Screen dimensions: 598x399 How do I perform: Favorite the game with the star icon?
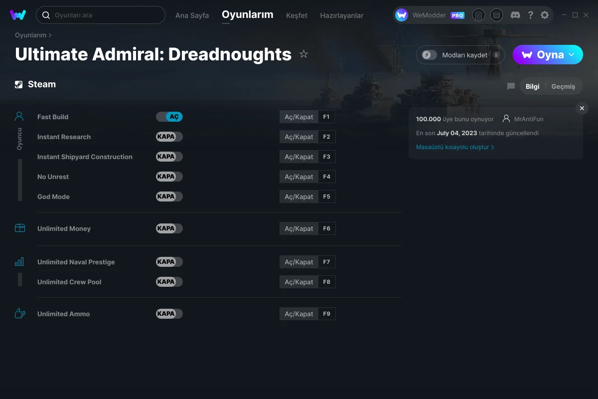(303, 54)
